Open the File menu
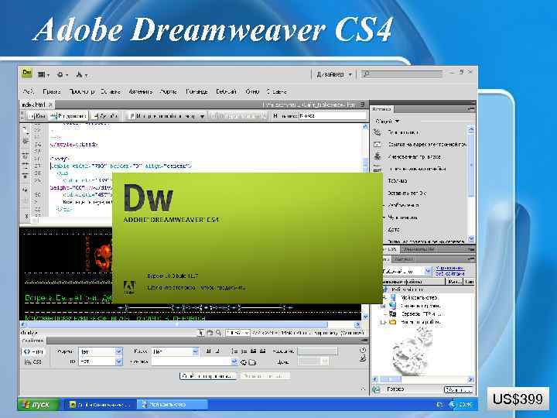 (28, 91)
